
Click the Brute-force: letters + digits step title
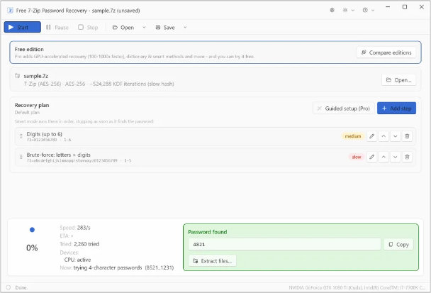59,155
